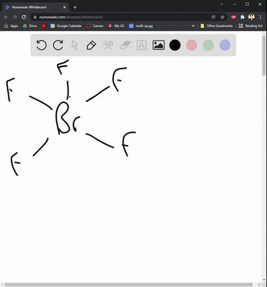This screenshot has height=287, width=267.
Task: Open the crossed tools icon
Action: (x=108, y=45)
